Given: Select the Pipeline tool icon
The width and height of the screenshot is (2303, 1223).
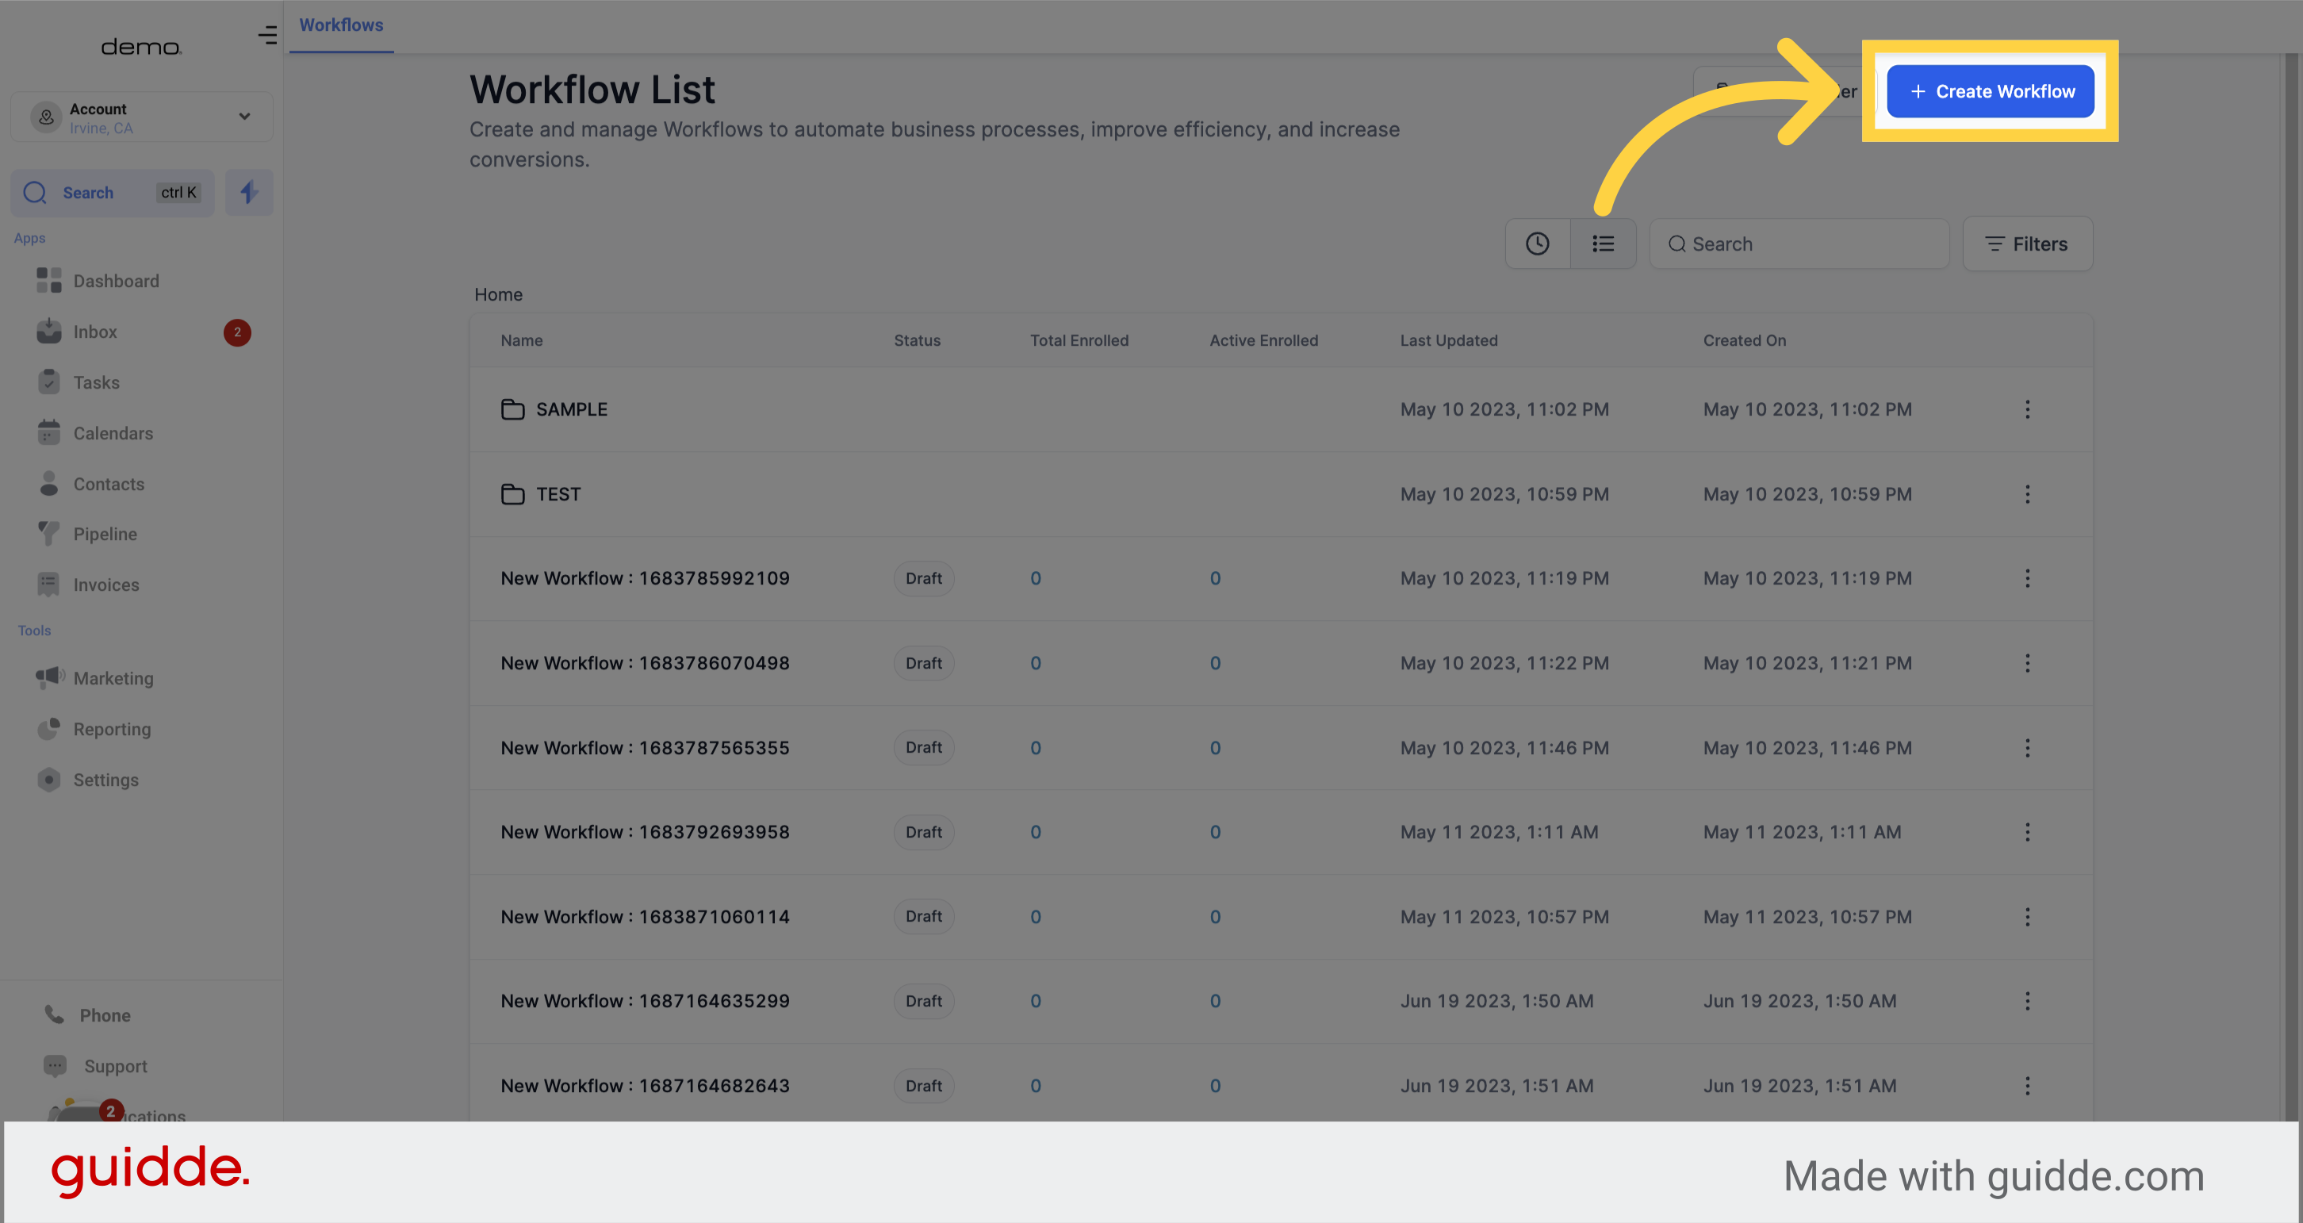Looking at the screenshot, I should [x=49, y=534].
